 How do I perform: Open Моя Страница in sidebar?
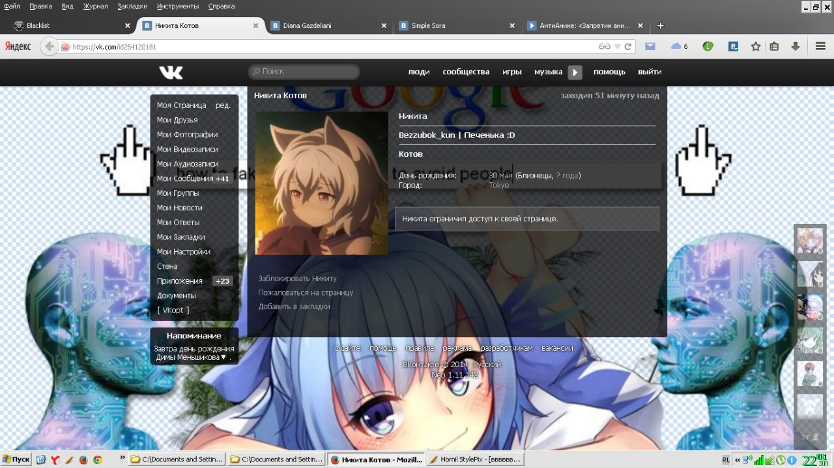point(182,105)
